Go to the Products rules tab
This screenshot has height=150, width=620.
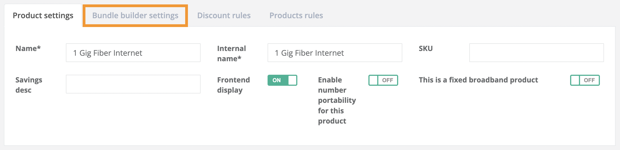tap(296, 15)
